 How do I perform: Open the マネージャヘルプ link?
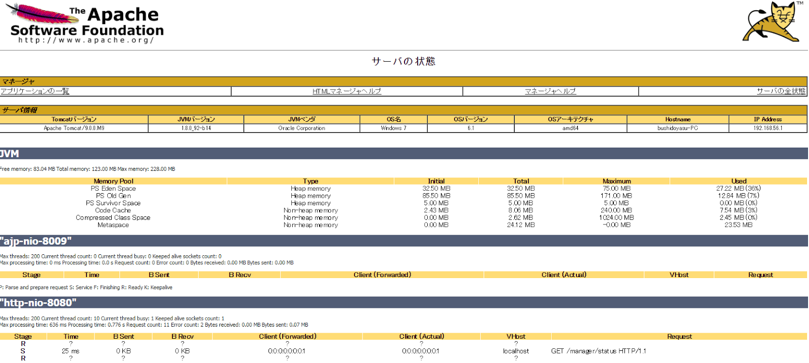click(551, 91)
